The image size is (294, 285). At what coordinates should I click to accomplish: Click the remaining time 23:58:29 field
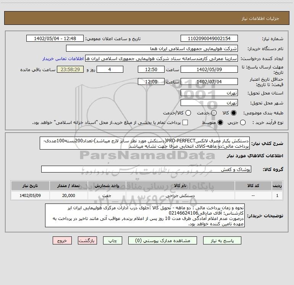tap(70, 69)
